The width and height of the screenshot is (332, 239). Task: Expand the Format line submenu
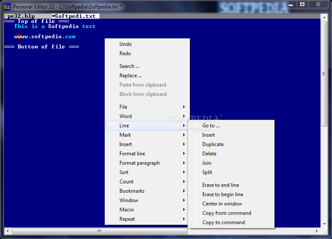[x=148, y=154]
